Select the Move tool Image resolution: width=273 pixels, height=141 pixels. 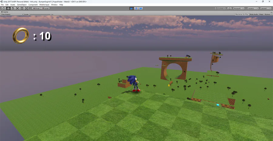(x=8, y=9)
